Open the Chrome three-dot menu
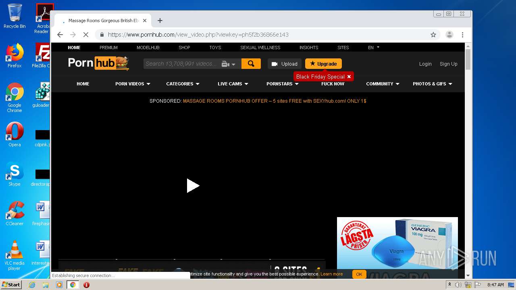This screenshot has height=290, width=516. [463, 35]
